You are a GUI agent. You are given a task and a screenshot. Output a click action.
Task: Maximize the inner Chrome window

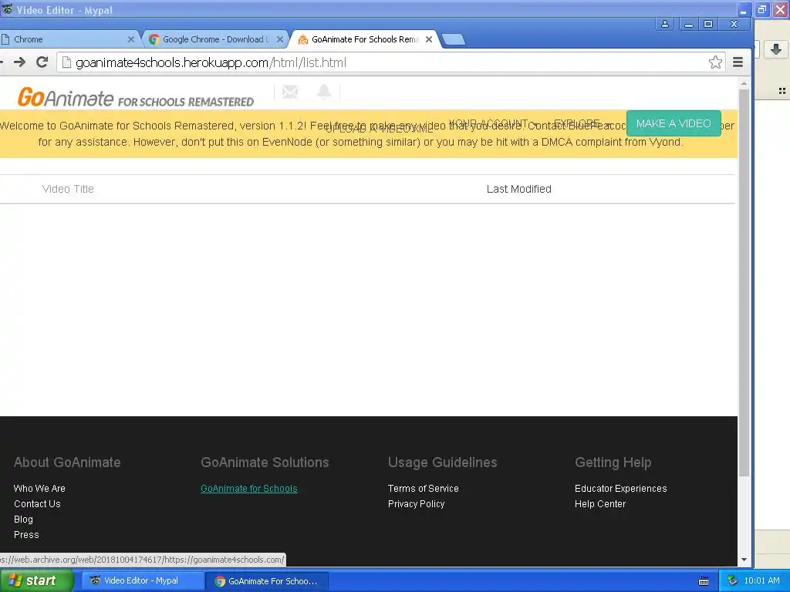click(x=708, y=24)
